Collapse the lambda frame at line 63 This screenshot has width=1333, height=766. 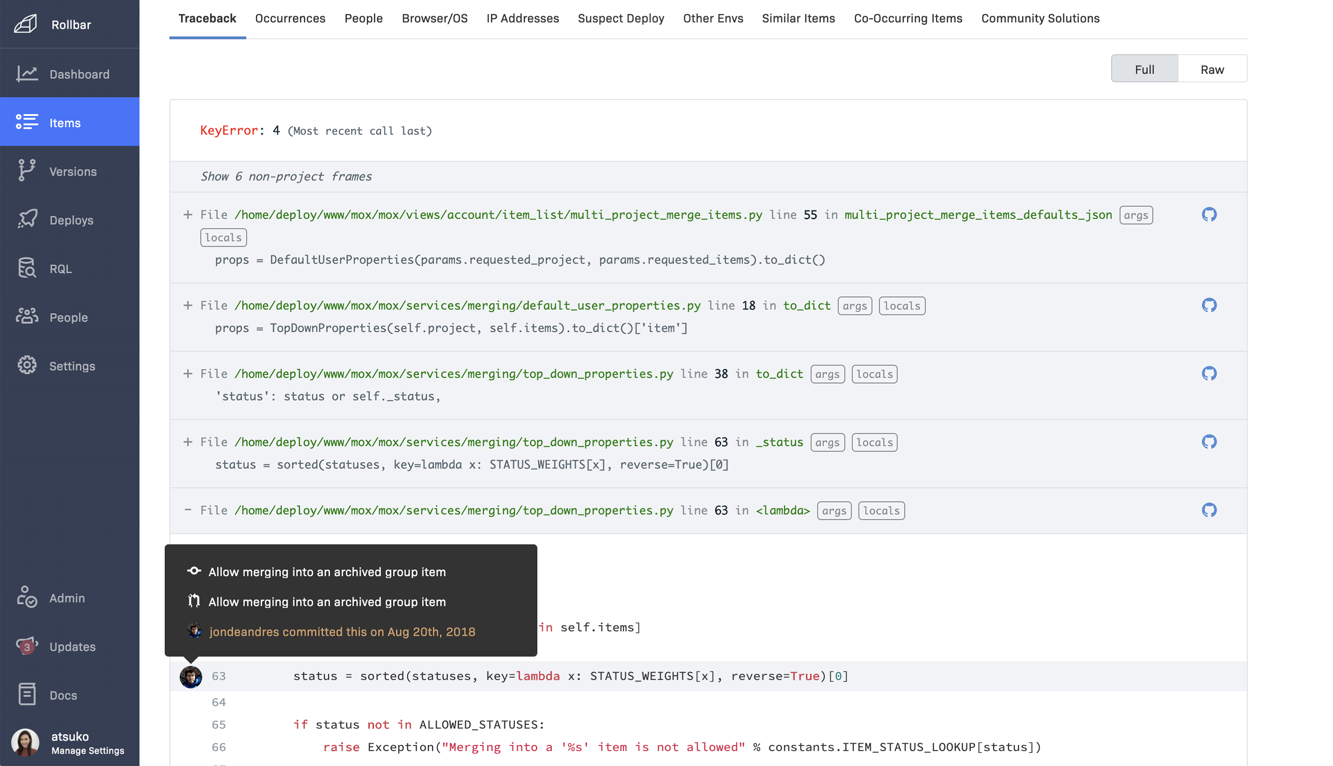(x=188, y=510)
